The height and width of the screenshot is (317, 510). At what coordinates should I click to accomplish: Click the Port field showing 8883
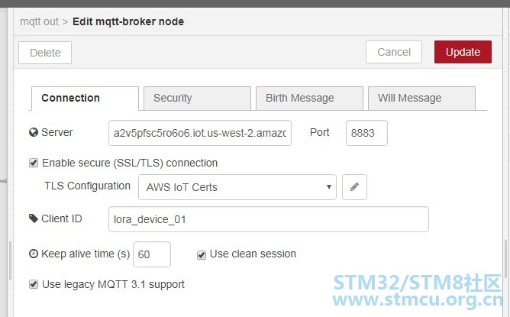[x=366, y=133]
